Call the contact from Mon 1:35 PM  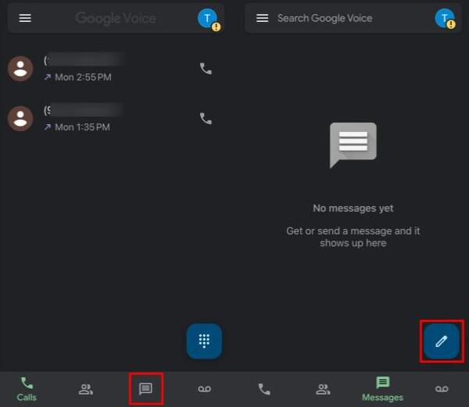(x=206, y=119)
